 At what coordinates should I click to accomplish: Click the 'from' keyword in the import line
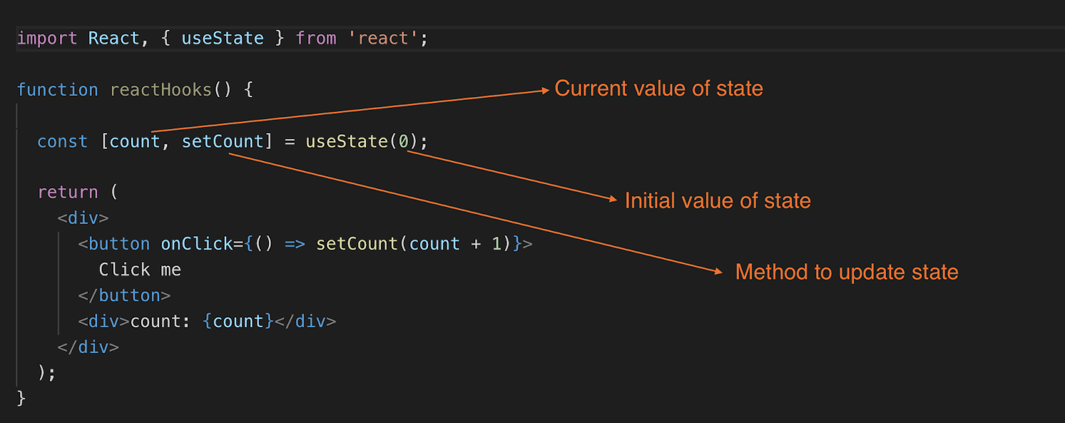tap(316, 39)
